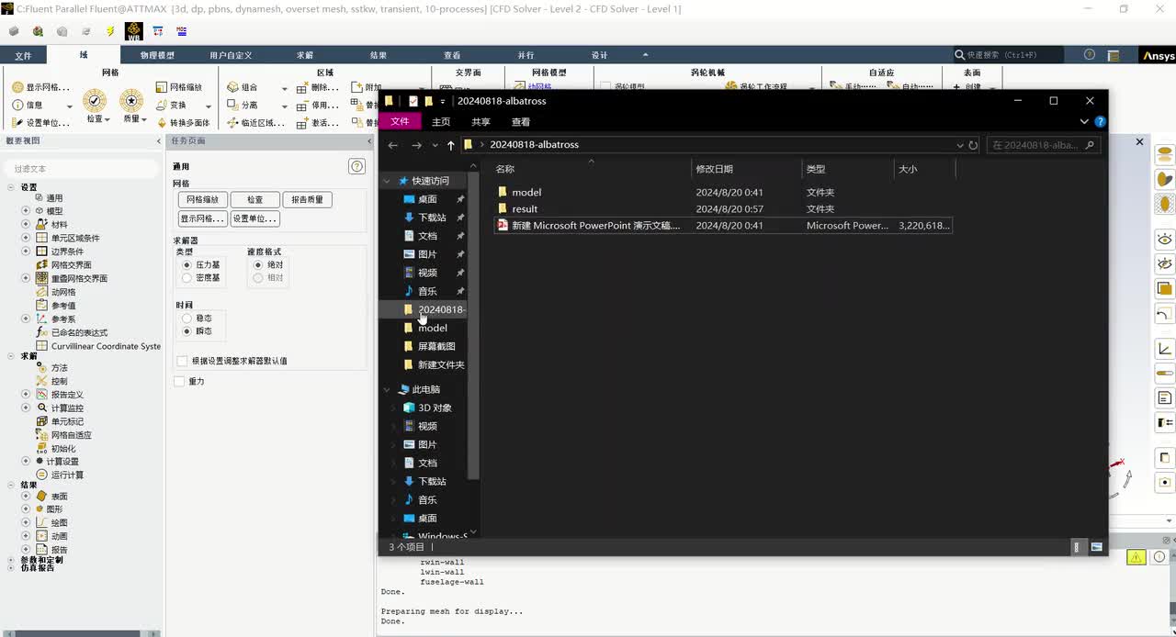Click the eye visibility icon in right toolbar
The height and width of the screenshot is (637, 1176).
point(1165,240)
